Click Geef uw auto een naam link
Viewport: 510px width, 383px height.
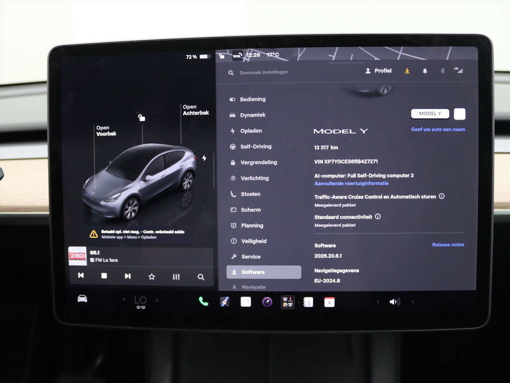[438, 129]
